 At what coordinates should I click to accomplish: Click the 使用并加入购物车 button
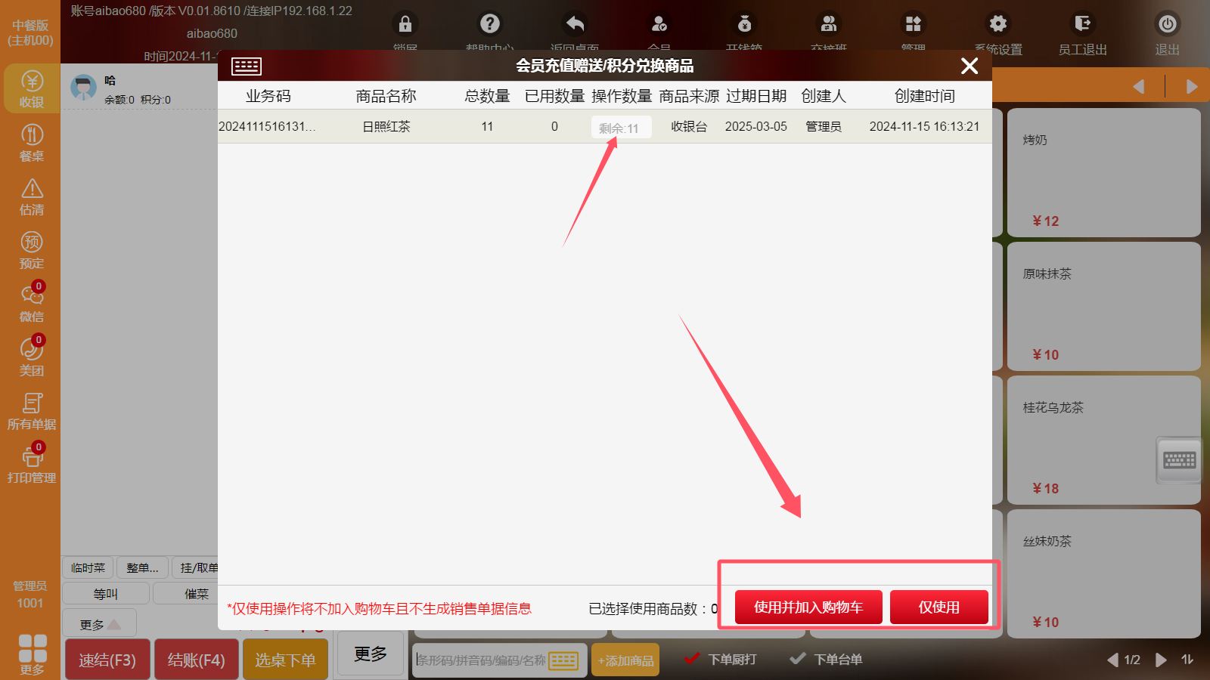pyautogui.click(x=808, y=607)
